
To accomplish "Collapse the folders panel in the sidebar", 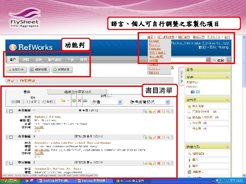I will tap(227, 100).
